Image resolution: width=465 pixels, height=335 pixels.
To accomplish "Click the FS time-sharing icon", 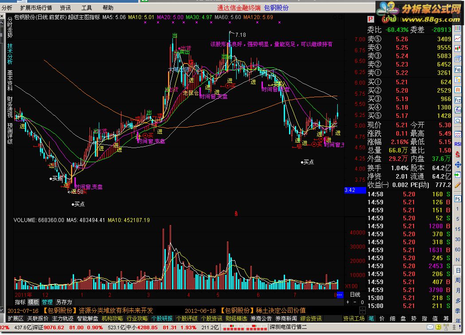I will click(x=457, y=199).
